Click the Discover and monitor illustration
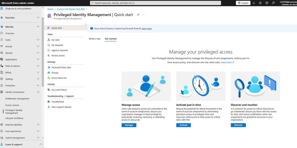Viewport: 297px width, 148px height. [255, 86]
